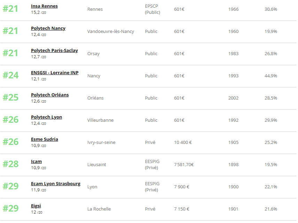Select the ENSGSI - Lorraine INP link

tap(55, 73)
